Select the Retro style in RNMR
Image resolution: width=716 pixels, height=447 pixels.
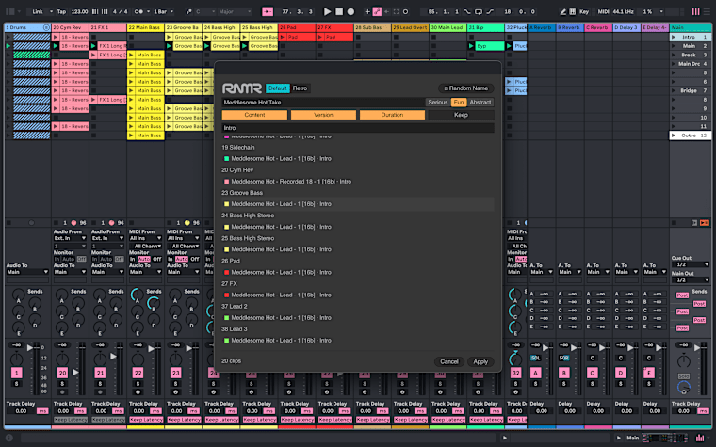[300, 88]
